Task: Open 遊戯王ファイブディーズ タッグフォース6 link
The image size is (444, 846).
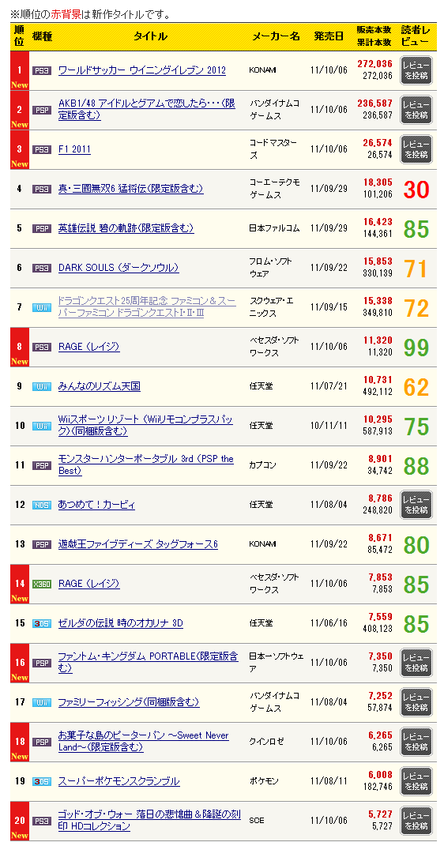Action: click(138, 543)
